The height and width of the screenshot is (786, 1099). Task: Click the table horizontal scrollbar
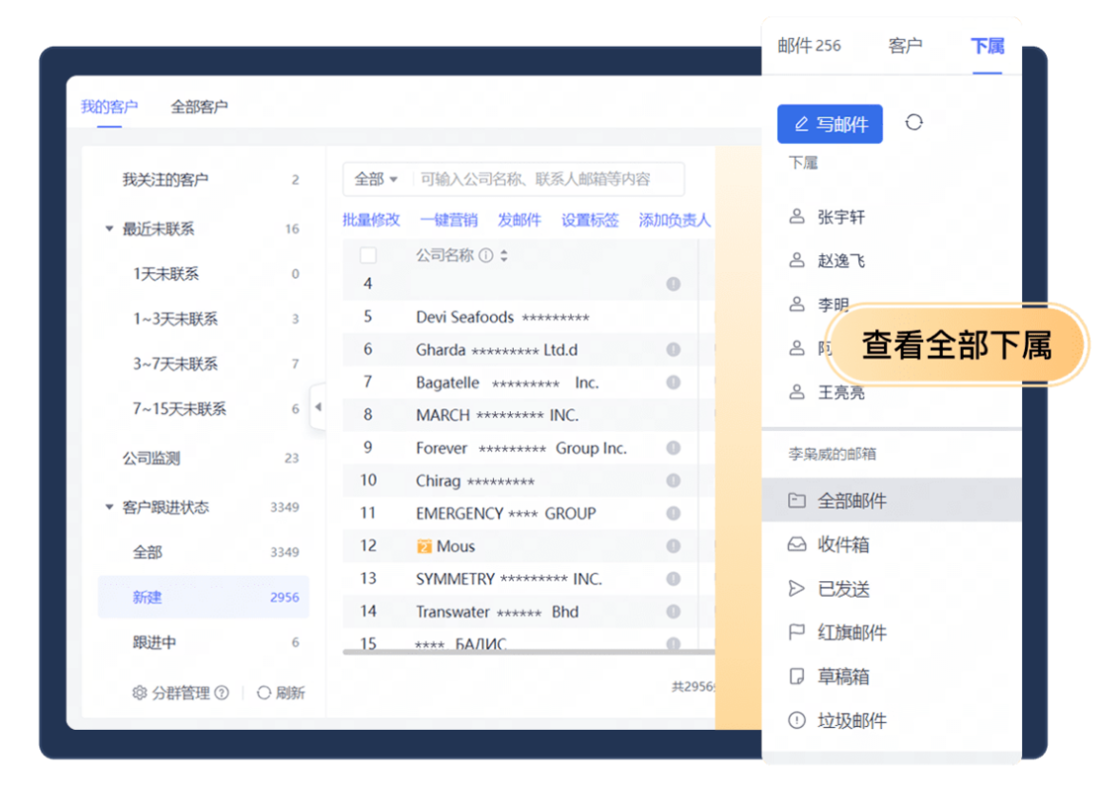pyautogui.click(x=528, y=652)
